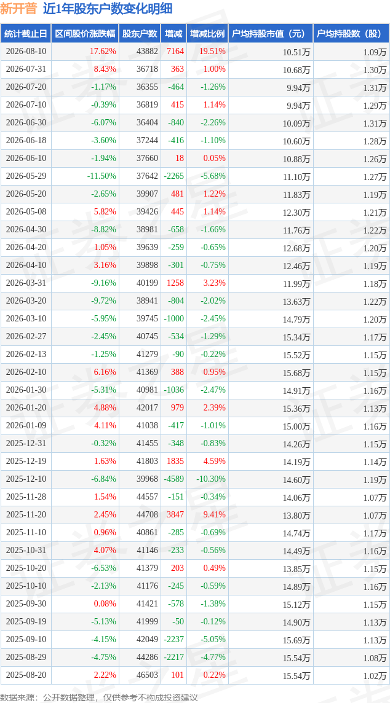Click the 统计截止日 column header

[x=26, y=34]
